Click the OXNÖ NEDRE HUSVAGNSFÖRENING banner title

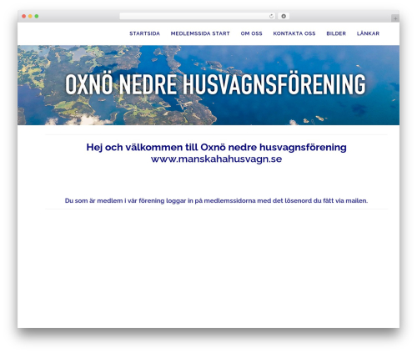click(x=215, y=84)
